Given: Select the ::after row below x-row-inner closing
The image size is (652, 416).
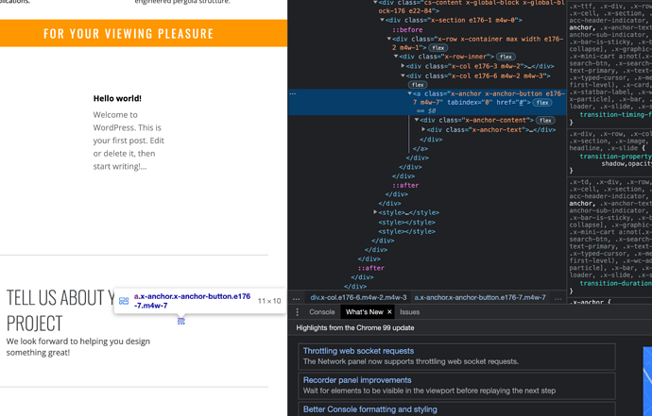Looking at the screenshot, I should pyautogui.click(x=405, y=185).
